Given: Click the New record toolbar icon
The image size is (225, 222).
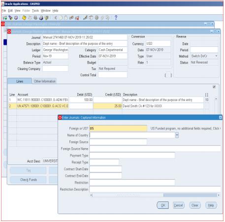Looking at the screenshot, I should [x=5, y=18].
